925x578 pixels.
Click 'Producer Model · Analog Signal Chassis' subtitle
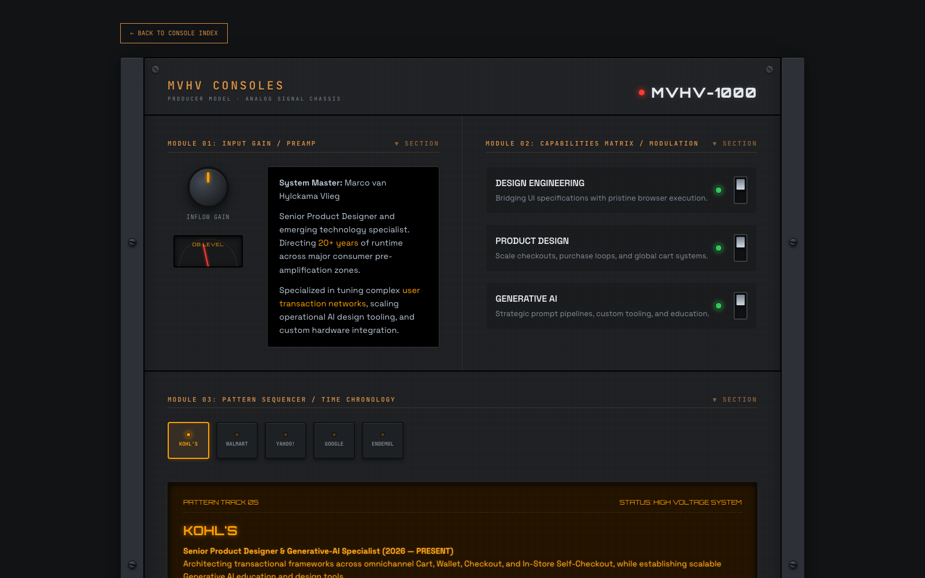254,99
